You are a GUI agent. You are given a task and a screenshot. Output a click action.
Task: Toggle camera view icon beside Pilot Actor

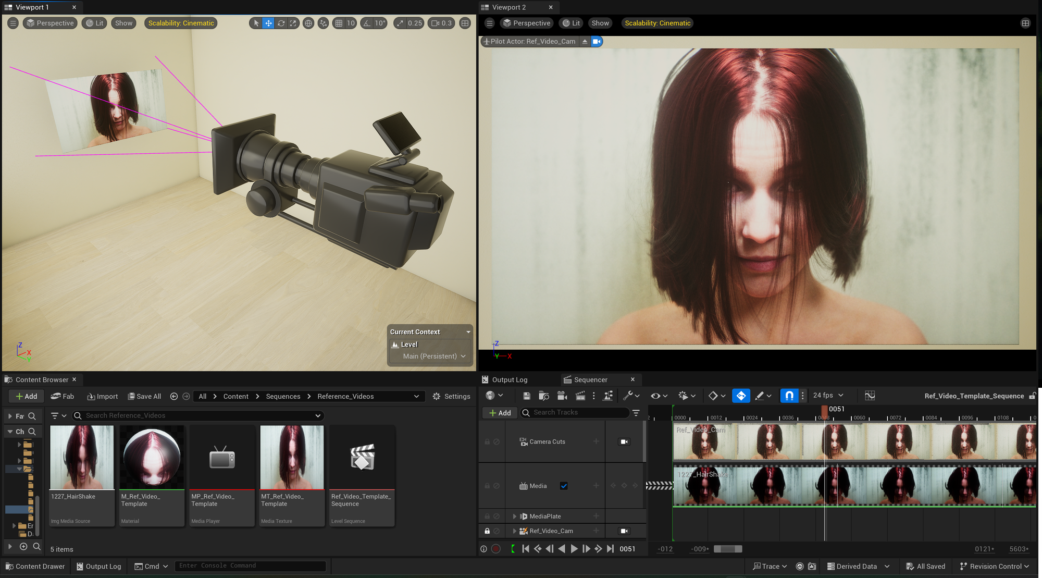pos(597,41)
